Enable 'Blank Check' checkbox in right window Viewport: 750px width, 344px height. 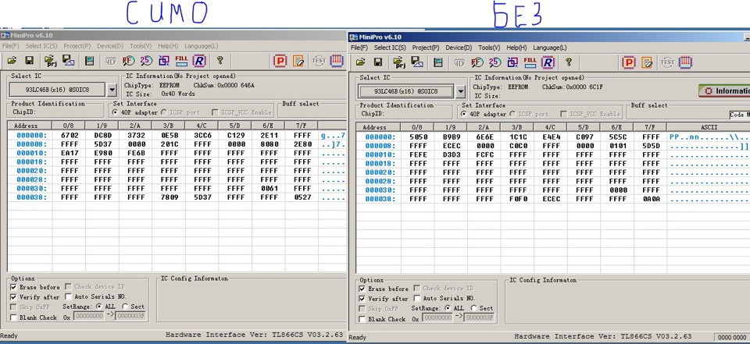362,318
